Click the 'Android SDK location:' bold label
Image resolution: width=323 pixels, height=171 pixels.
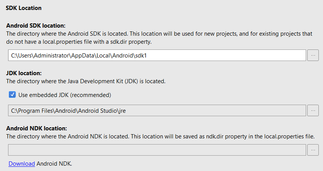pos(36,26)
